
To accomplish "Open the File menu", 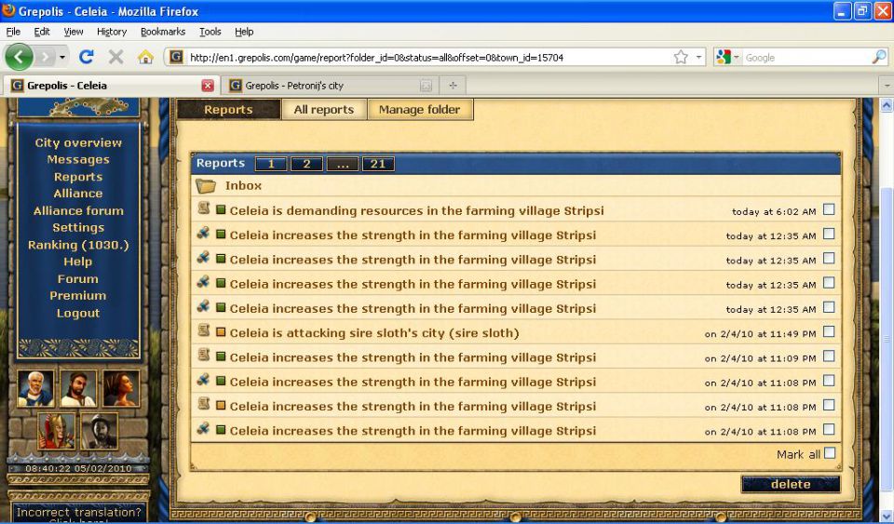I will coord(13,32).
